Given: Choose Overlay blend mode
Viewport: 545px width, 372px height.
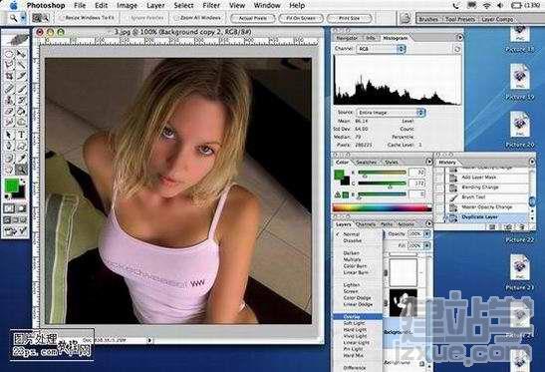Looking at the screenshot, I should tap(358, 317).
